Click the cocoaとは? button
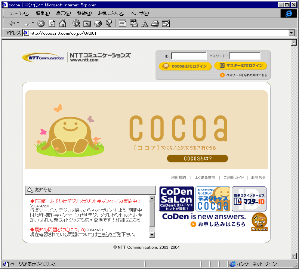This screenshot has width=299, height=269. (x=198, y=158)
